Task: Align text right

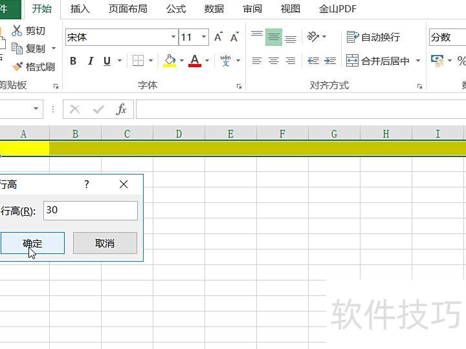Action: 291,61
